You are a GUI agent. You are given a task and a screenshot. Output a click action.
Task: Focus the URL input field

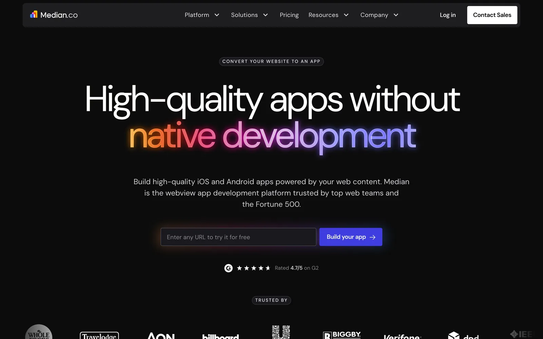[x=238, y=237]
